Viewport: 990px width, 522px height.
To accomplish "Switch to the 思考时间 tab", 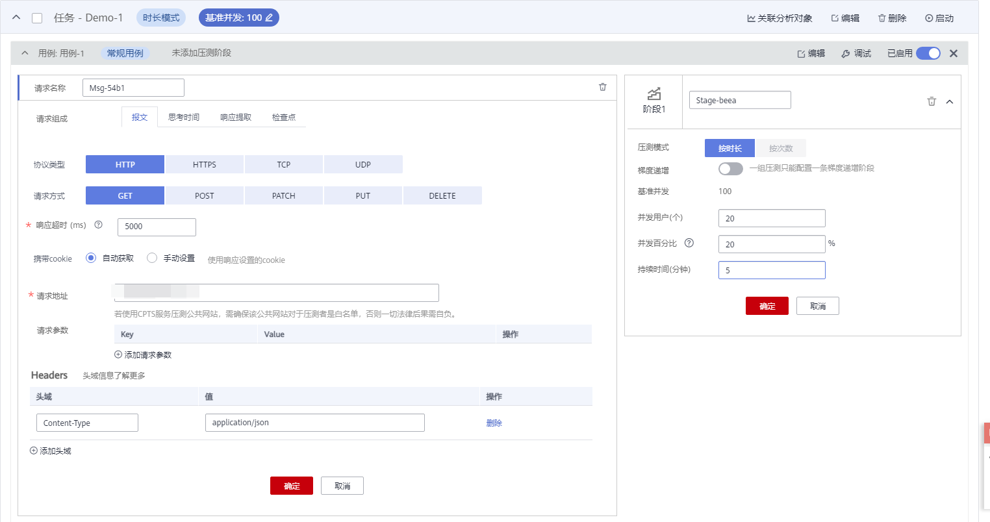I will click(x=184, y=118).
